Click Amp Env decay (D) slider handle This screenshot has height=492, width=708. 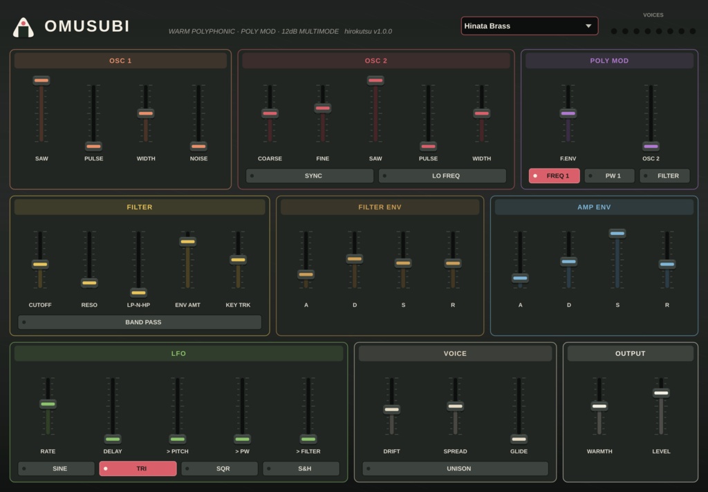click(568, 261)
